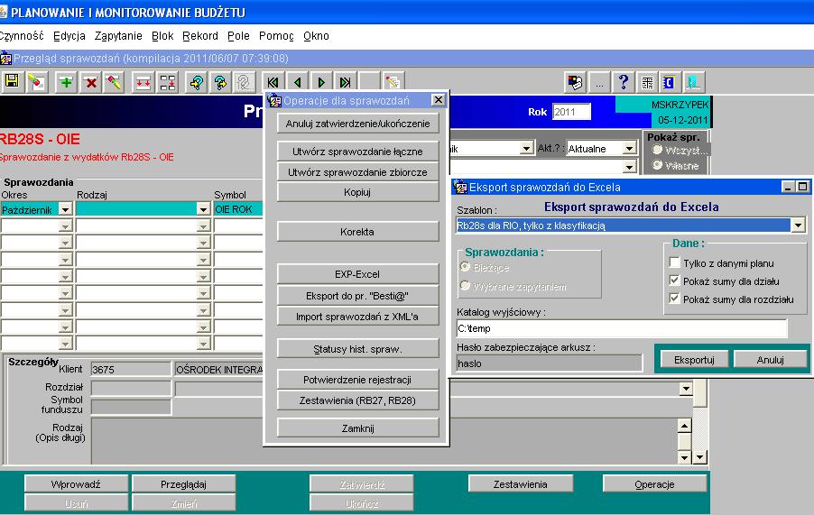Click Utwórz sprawozdanie łączne button
Screen dimensions: 814x515
[357, 152]
